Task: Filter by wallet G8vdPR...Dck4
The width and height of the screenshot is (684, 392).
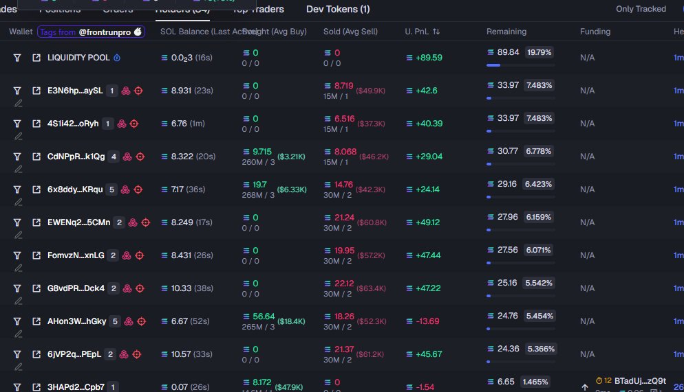Action: (x=17, y=288)
